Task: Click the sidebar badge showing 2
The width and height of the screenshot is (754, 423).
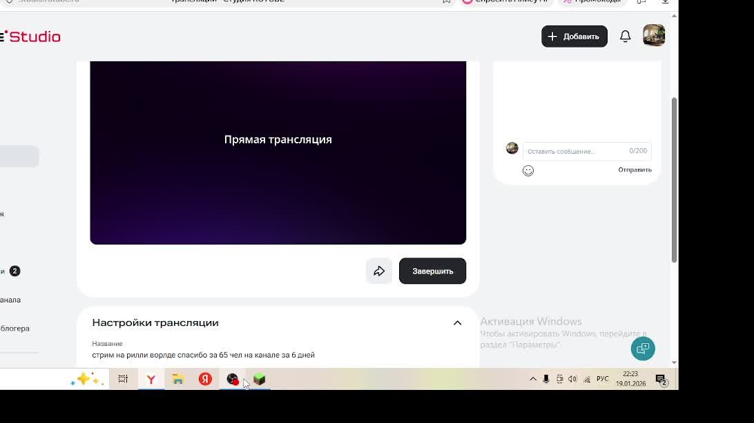Action: coord(15,271)
